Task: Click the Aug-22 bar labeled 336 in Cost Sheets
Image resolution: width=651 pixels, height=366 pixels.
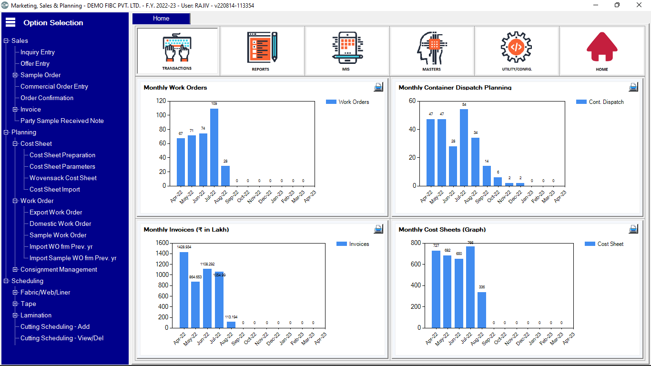Action: click(482, 310)
